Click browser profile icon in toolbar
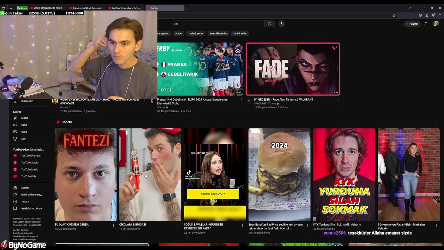Image resolution: width=444 pixels, height=250 pixels. [x=420, y=15]
